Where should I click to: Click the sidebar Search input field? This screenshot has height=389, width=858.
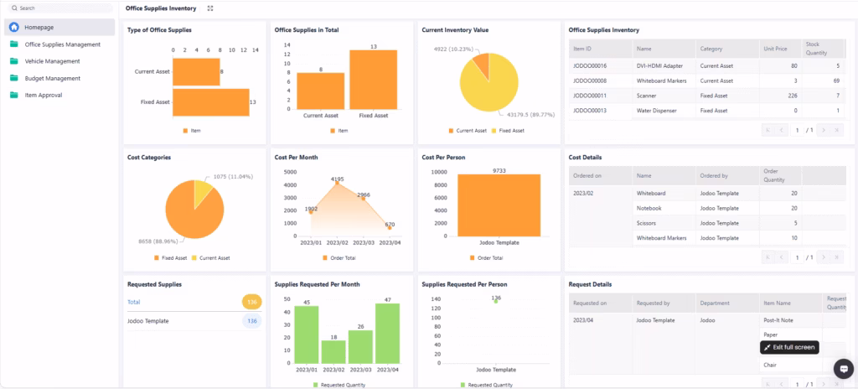pyautogui.click(x=63, y=8)
